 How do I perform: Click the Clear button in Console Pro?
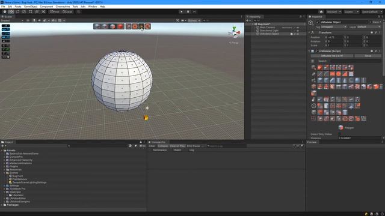click(x=152, y=146)
